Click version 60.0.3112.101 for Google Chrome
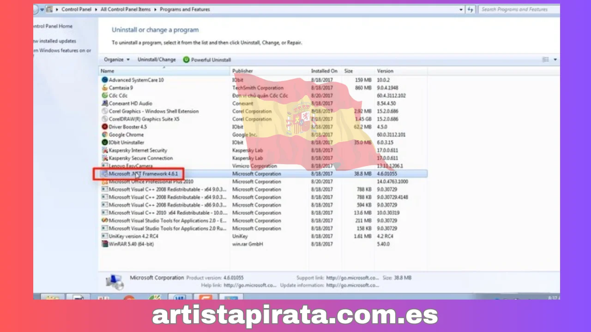This screenshot has height=332, width=591. [391, 135]
